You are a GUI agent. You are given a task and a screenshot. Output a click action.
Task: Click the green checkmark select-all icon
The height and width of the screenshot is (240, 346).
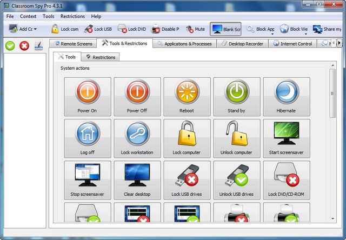tap(10, 46)
